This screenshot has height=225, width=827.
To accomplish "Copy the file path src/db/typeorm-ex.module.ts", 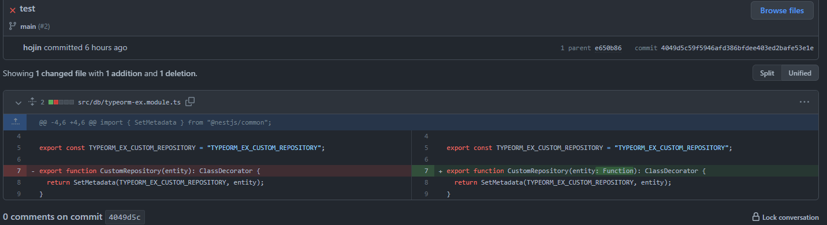I will [x=190, y=102].
